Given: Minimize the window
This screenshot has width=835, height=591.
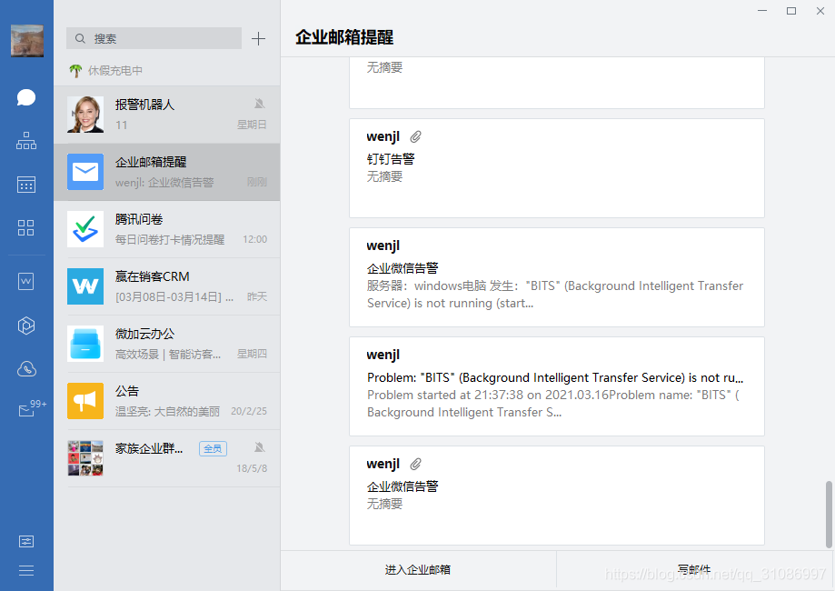Looking at the screenshot, I should coord(762,11).
